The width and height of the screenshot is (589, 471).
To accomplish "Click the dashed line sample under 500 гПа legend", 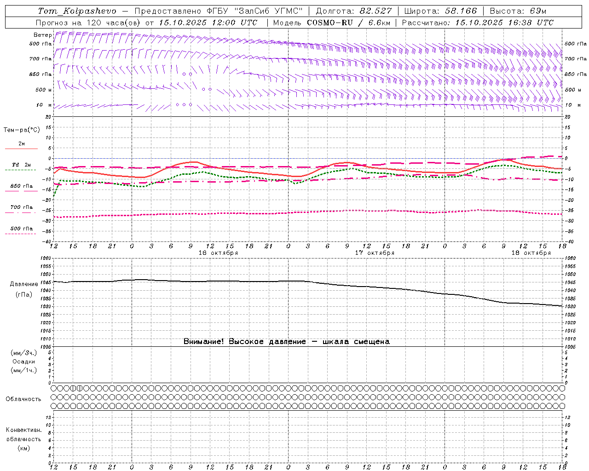I will click(21, 234).
